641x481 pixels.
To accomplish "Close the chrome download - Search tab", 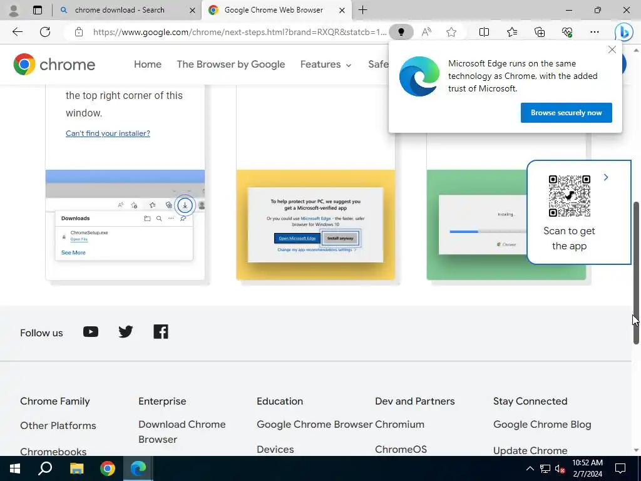I will point(192,10).
